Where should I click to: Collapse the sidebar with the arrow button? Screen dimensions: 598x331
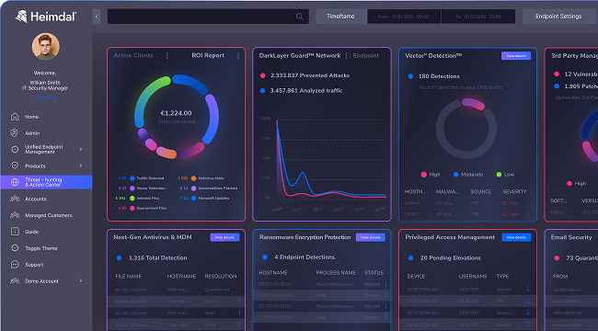(97, 17)
